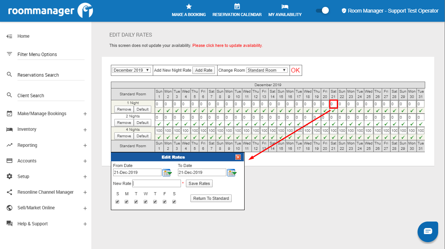Click the Reservation Calendar icon
The height and width of the screenshot is (249, 445).
pyautogui.click(x=237, y=6)
